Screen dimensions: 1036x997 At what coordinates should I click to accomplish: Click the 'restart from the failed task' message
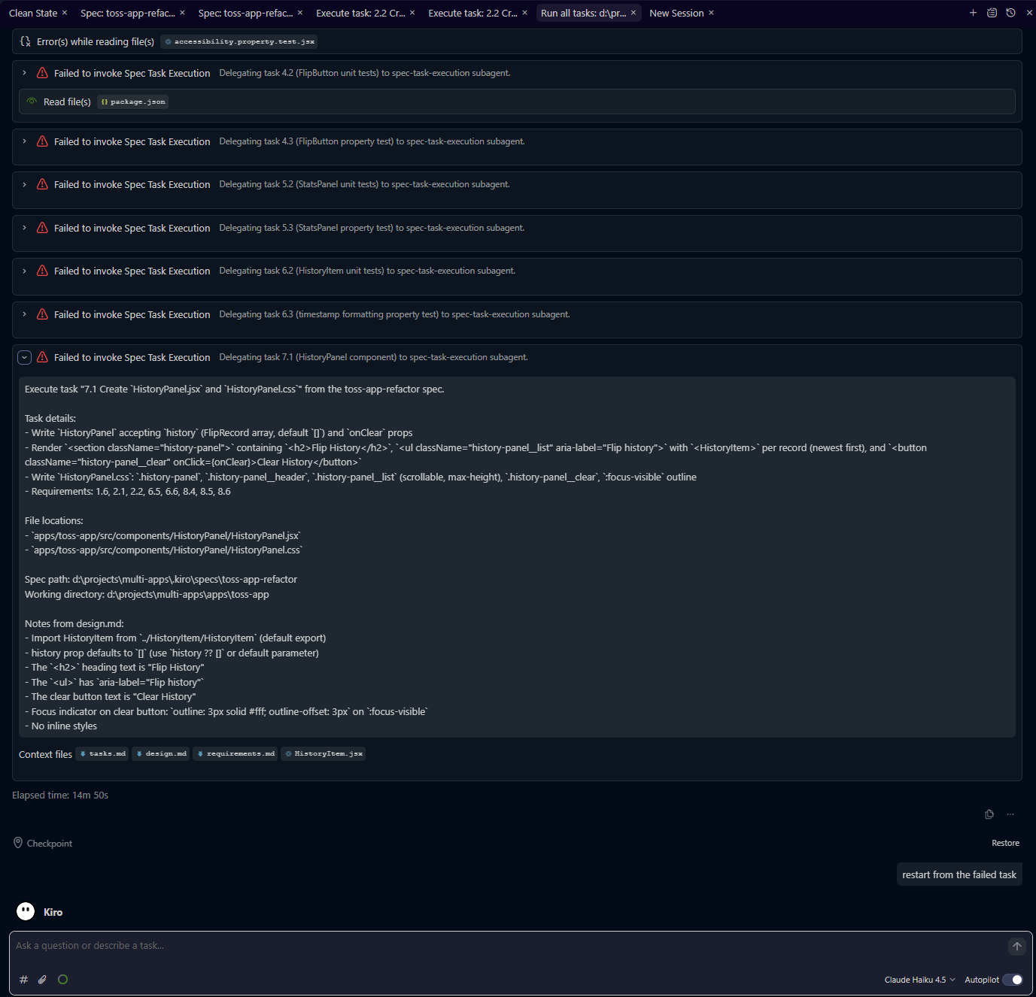click(x=959, y=874)
